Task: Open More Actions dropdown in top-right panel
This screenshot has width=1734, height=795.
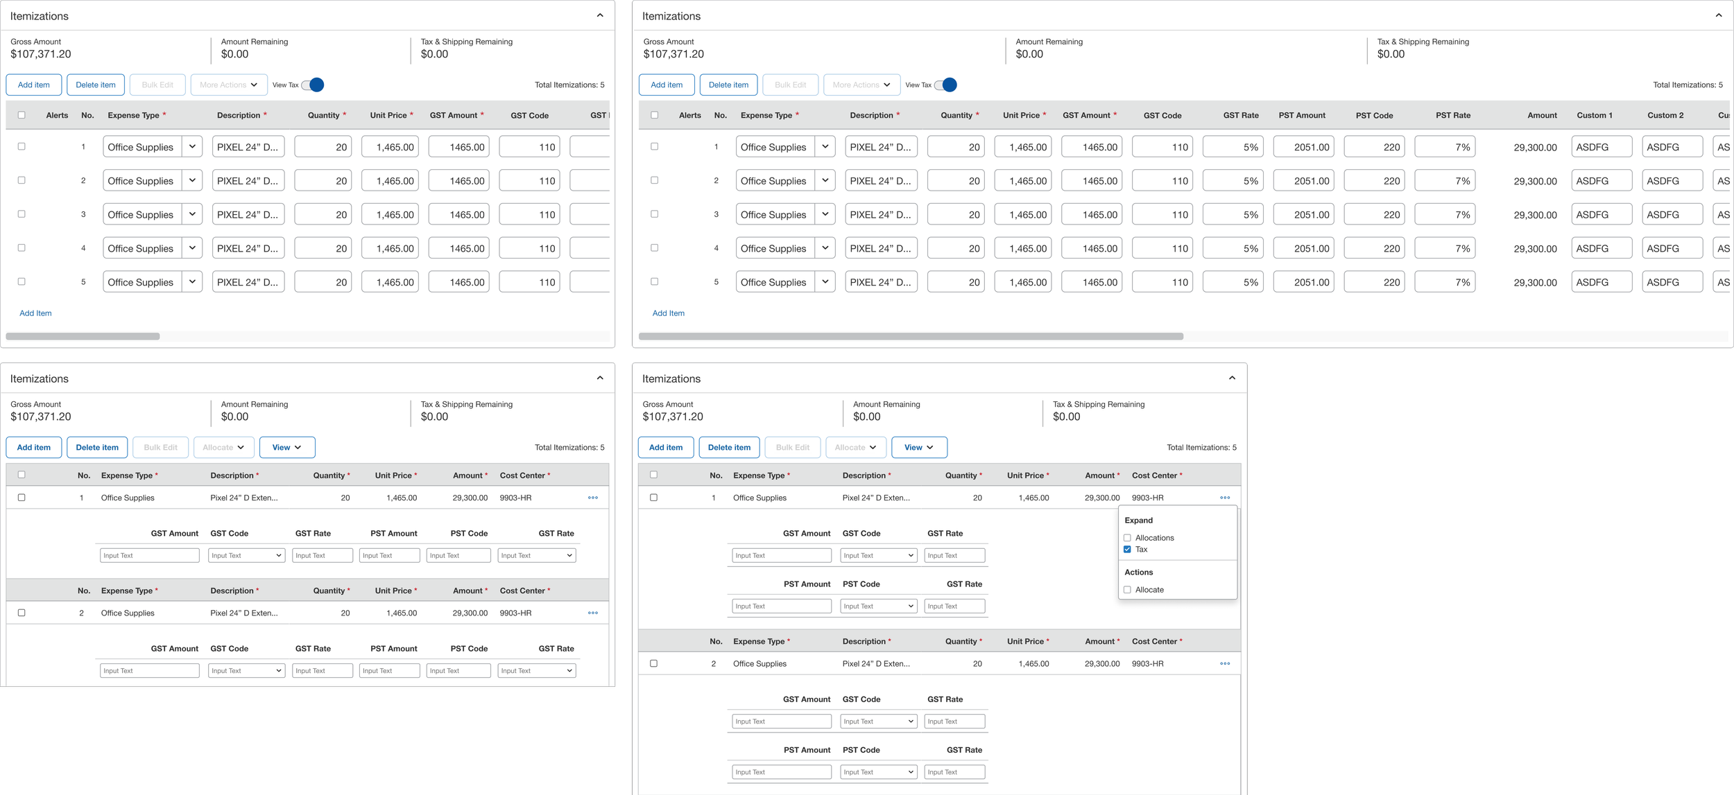Action: pyautogui.click(x=861, y=85)
